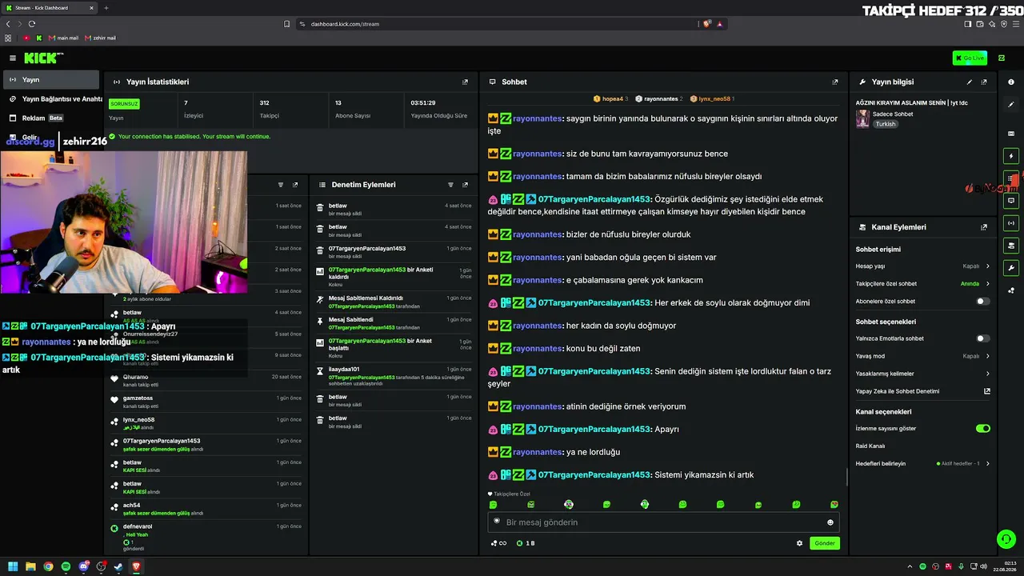
Task: Click the hopea4 top gifter badge
Action: point(610,99)
